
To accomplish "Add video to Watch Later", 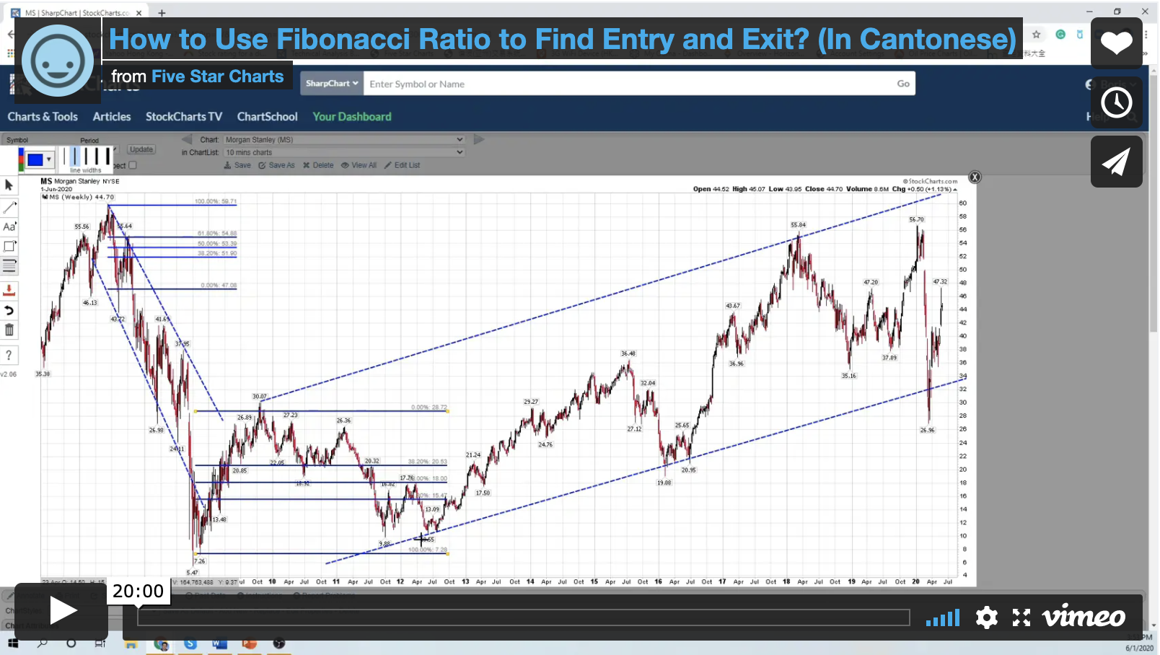I will pyautogui.click(x=1116, y=102).
